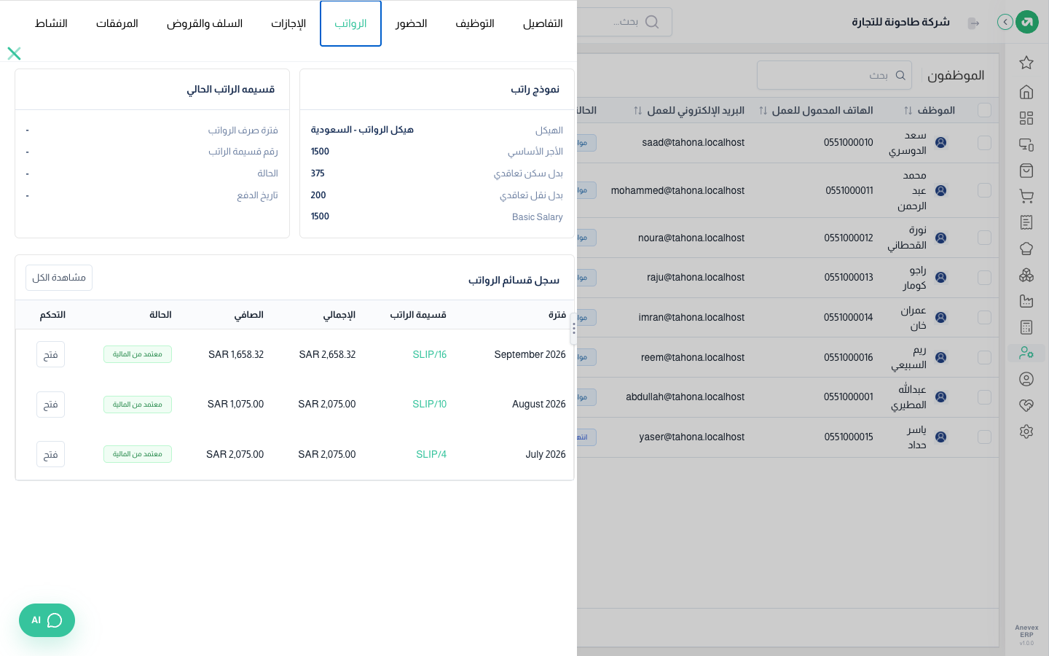The width and height of the screenshot is (1049, 656).
Task: Open the AI chat assistant button
Action: tap(47, 620)
